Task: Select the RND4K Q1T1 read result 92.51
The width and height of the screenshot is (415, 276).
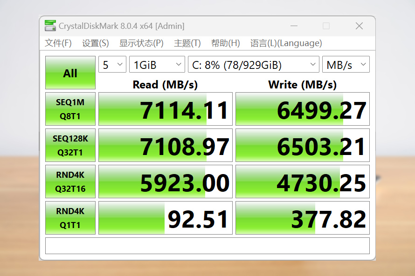Action: pyautogui.click(x=166, y=218)
